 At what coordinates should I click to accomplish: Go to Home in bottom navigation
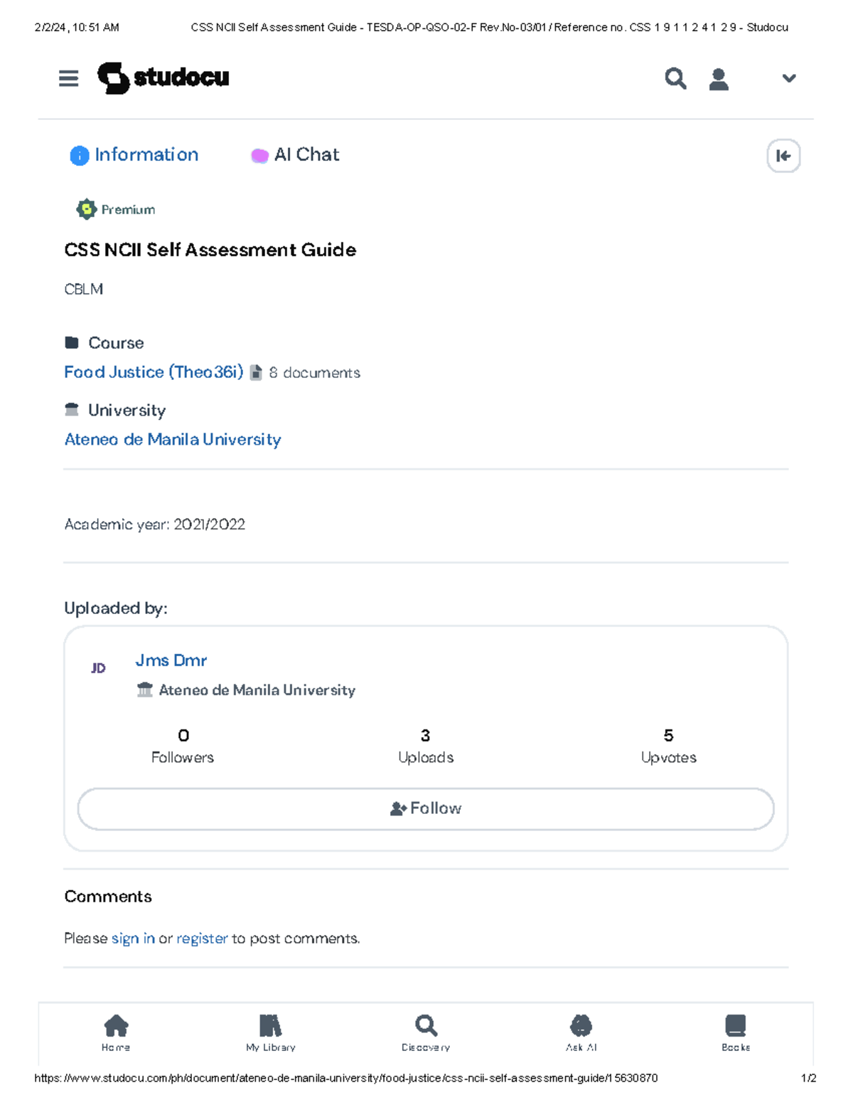tap(116, 1032)
